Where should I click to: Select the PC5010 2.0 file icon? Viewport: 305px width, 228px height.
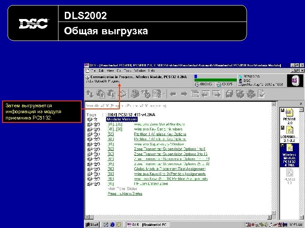pos(289,116)
